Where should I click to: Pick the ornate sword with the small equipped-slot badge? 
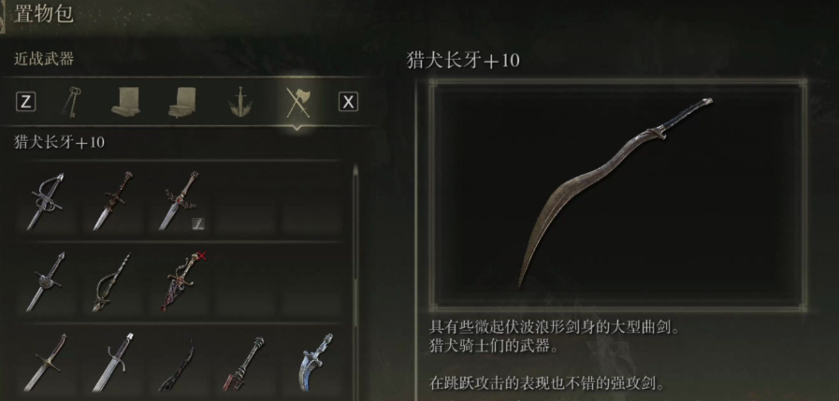tap(181, 200)
